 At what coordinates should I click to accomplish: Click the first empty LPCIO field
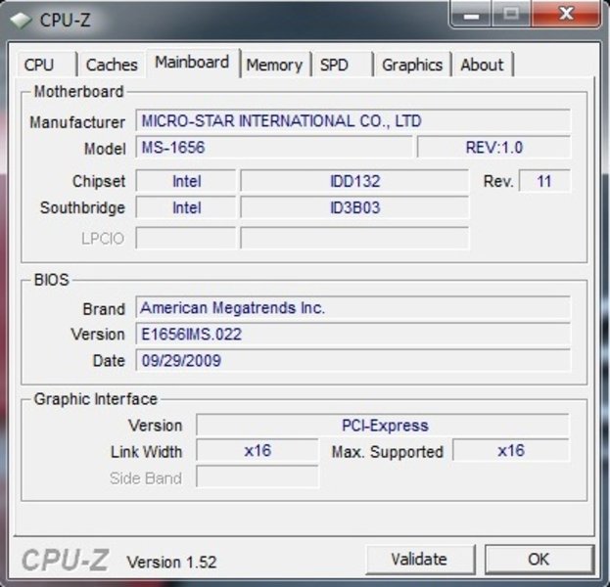click(x=186, y=238)
